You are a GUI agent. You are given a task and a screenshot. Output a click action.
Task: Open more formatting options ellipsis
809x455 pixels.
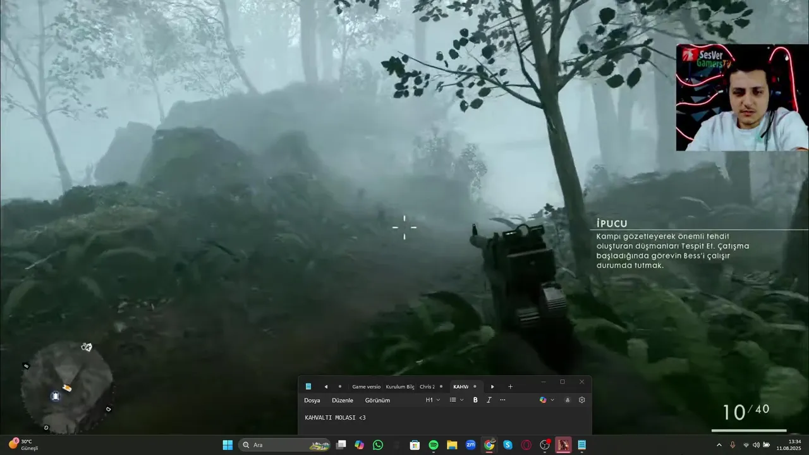pos(502,400)
